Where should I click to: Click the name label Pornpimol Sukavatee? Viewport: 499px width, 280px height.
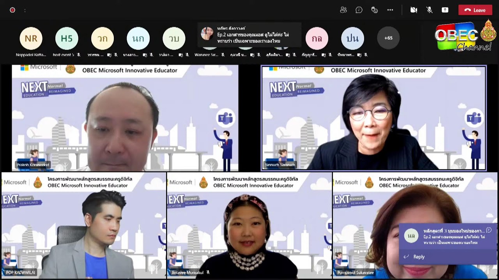(x=356, y=273)
